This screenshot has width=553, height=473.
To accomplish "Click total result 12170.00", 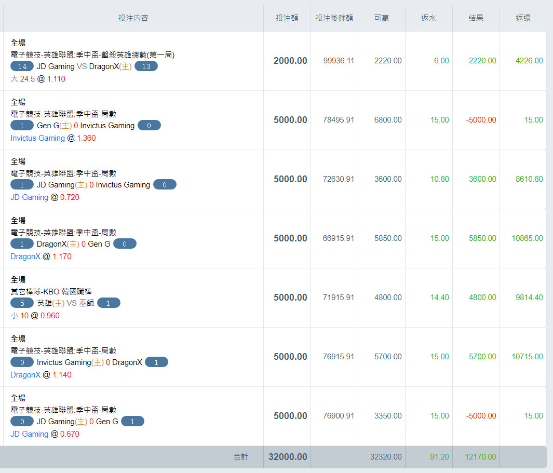I will click(x=480, y=457).
